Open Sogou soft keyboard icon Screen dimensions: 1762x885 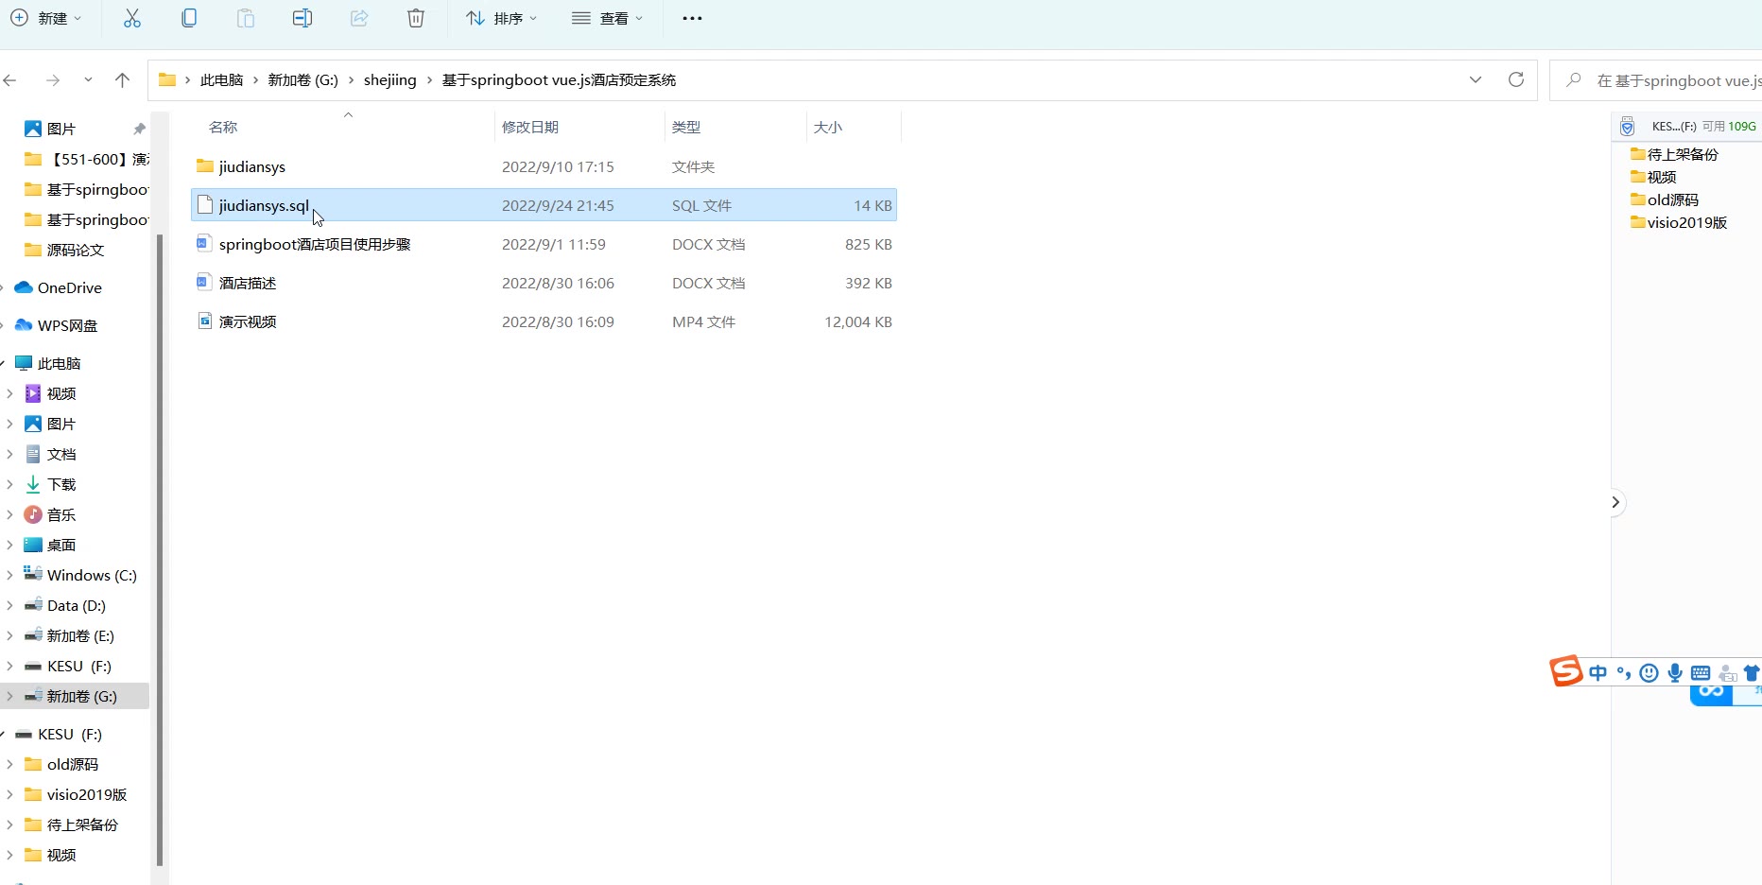click(1701, 673)
